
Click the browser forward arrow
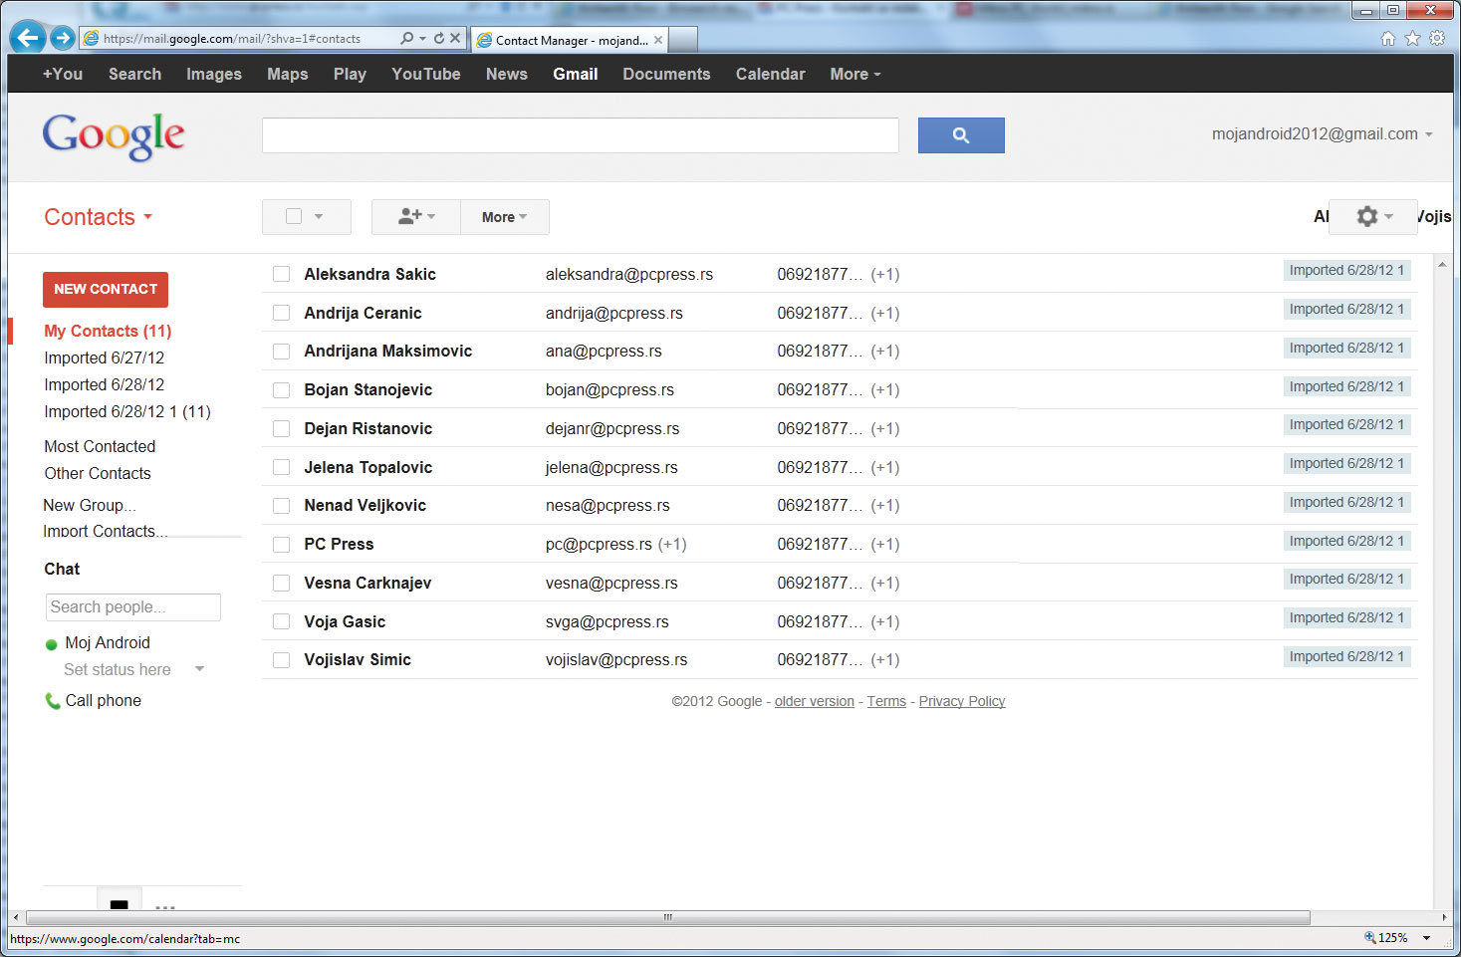click(x=63, y=38)
